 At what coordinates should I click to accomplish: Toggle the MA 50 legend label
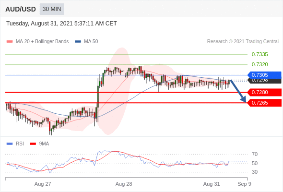click(91, 42)
